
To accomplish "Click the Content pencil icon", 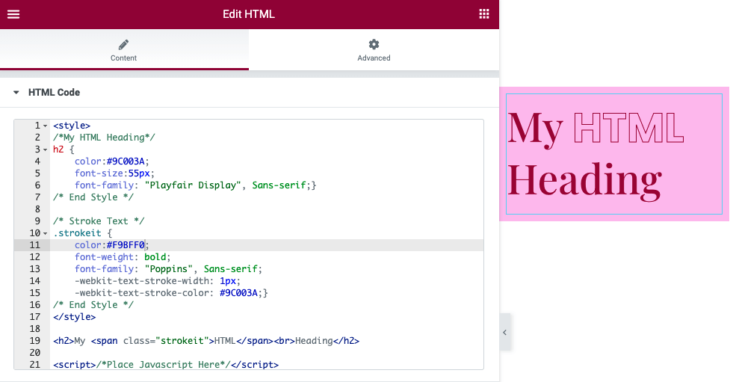I will (x=123, y=45).
